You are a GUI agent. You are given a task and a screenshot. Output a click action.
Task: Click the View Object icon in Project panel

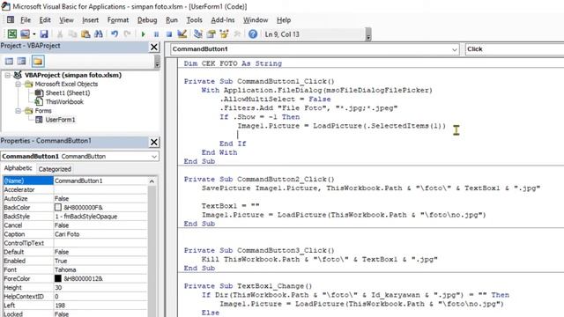(x=22, y=61)
